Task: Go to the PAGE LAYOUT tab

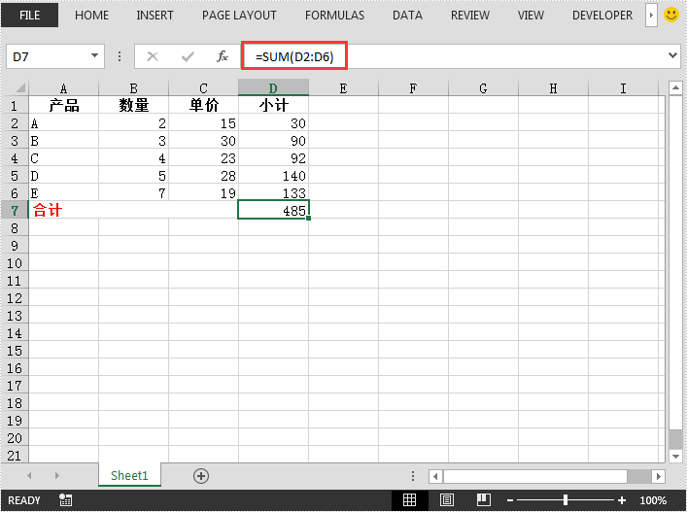Action: (239, 16)
